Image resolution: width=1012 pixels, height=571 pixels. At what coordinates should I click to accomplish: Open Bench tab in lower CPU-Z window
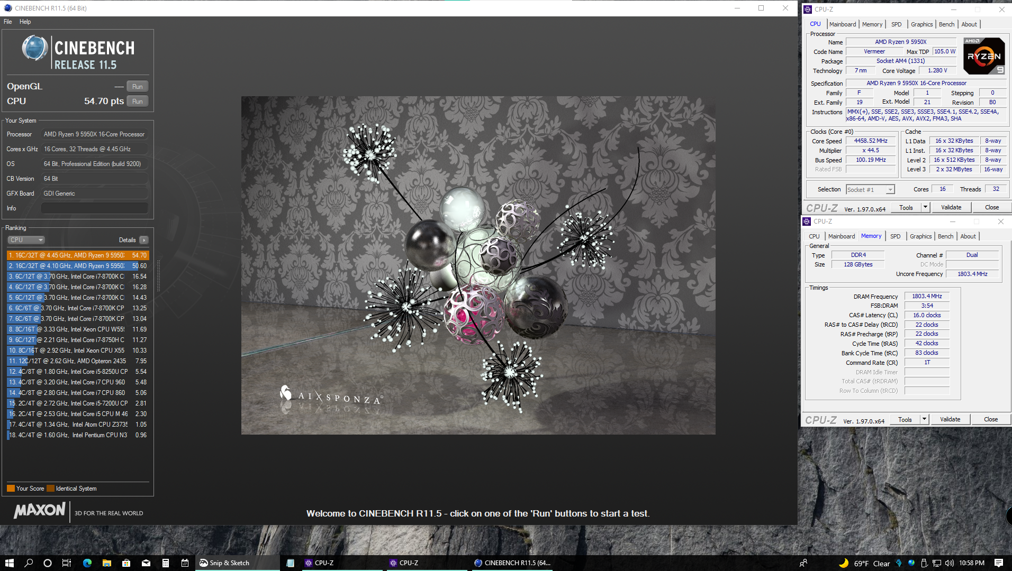click(945, 236)
